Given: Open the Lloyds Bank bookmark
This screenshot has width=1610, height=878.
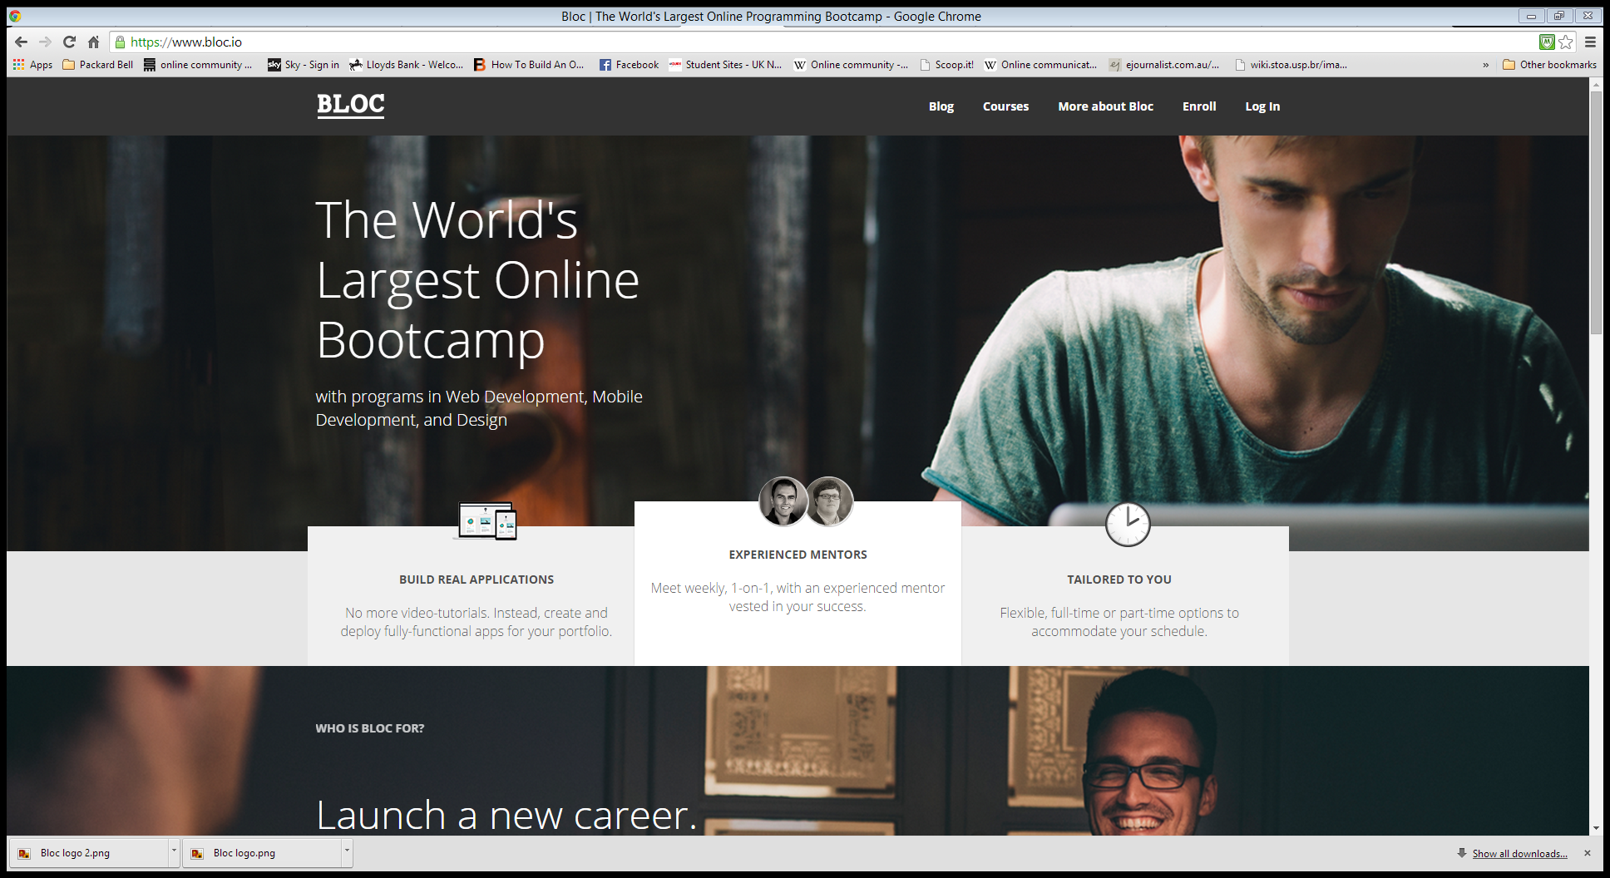Looking at the screenshot, I should tap(406, 64).
